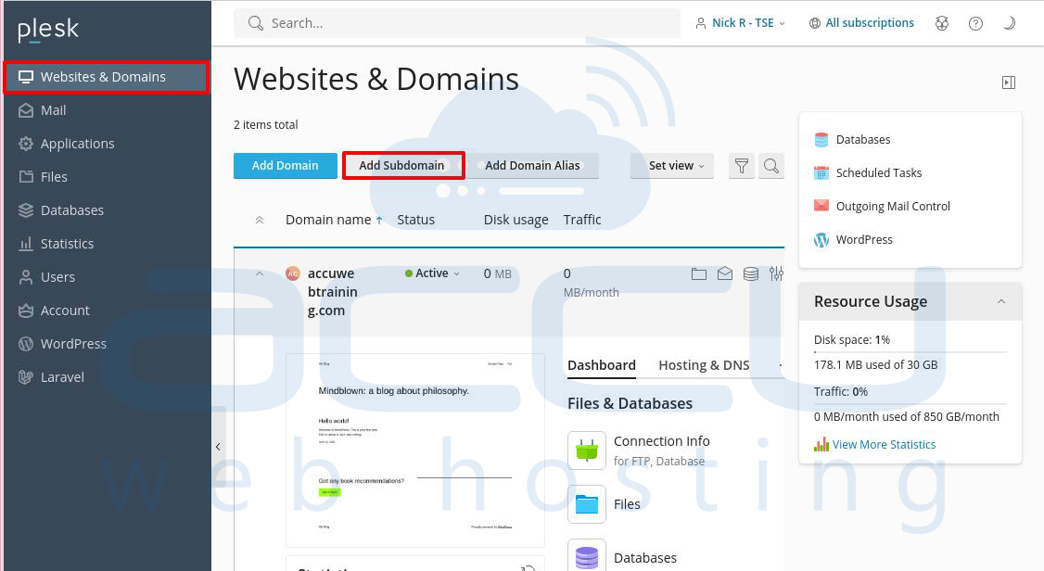Viewport: 1044px width, 571px height.
Task: Click the Connection Info plug icon
Action: tap(587, 450)
